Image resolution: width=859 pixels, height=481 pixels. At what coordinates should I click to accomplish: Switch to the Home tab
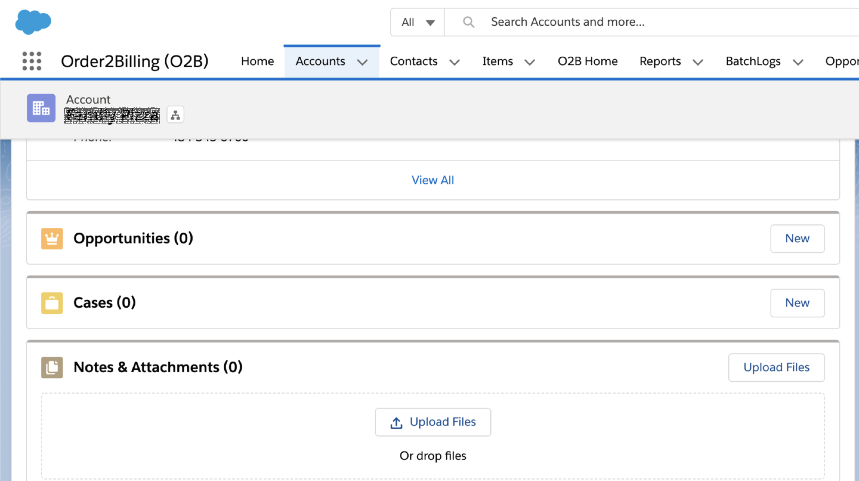click(x=257, y=61)
